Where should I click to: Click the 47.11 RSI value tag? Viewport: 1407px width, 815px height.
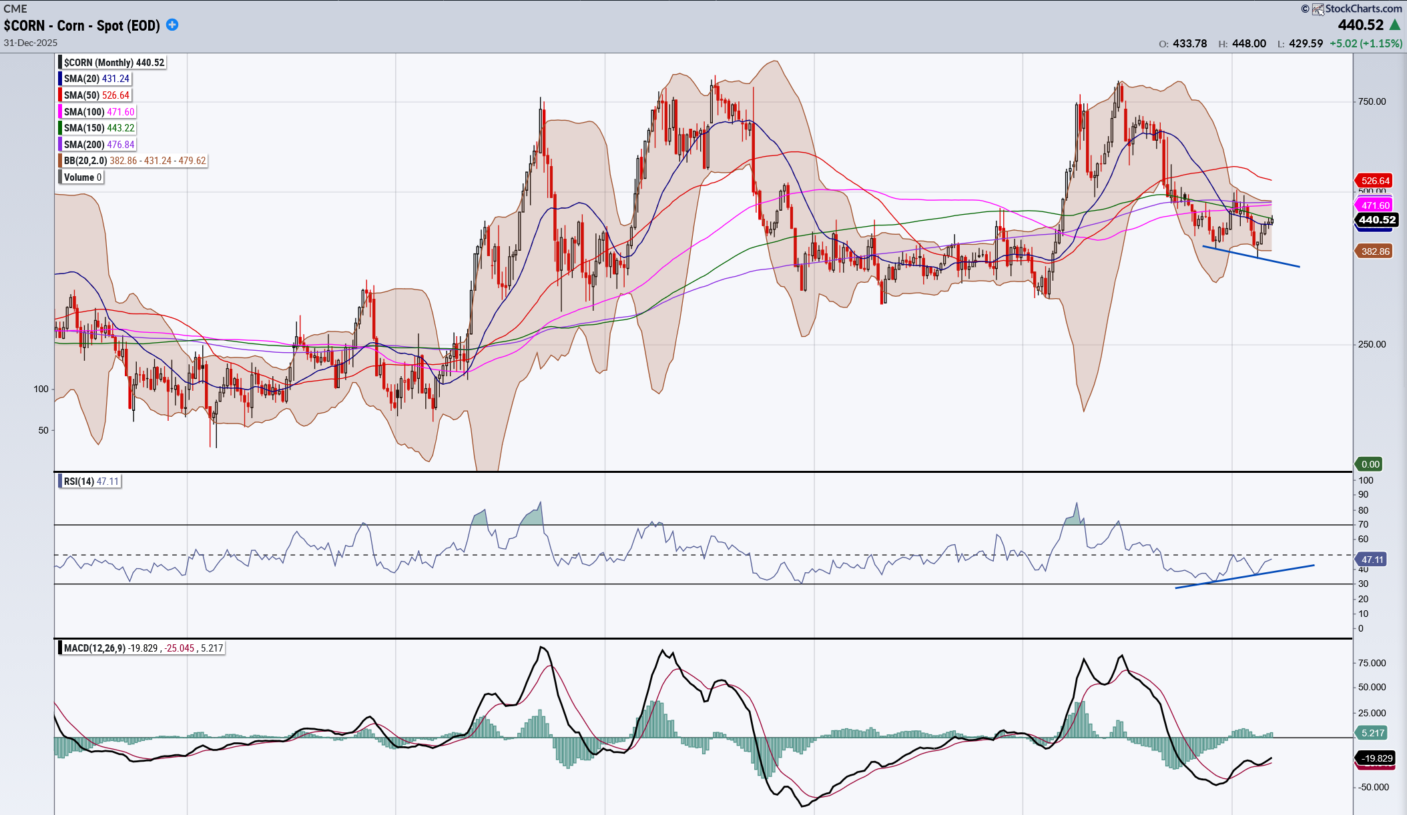[1372, 560]
